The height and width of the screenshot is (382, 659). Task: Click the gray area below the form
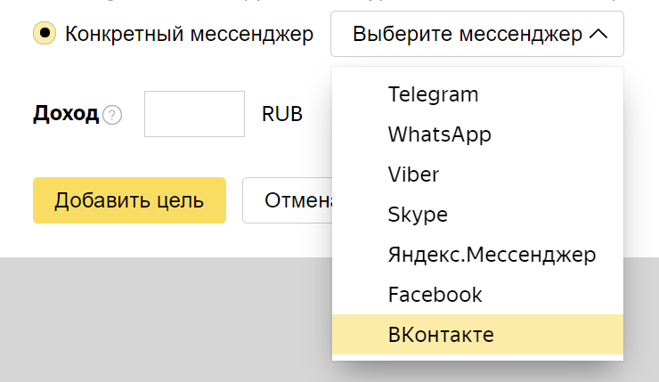click(160, 321)
